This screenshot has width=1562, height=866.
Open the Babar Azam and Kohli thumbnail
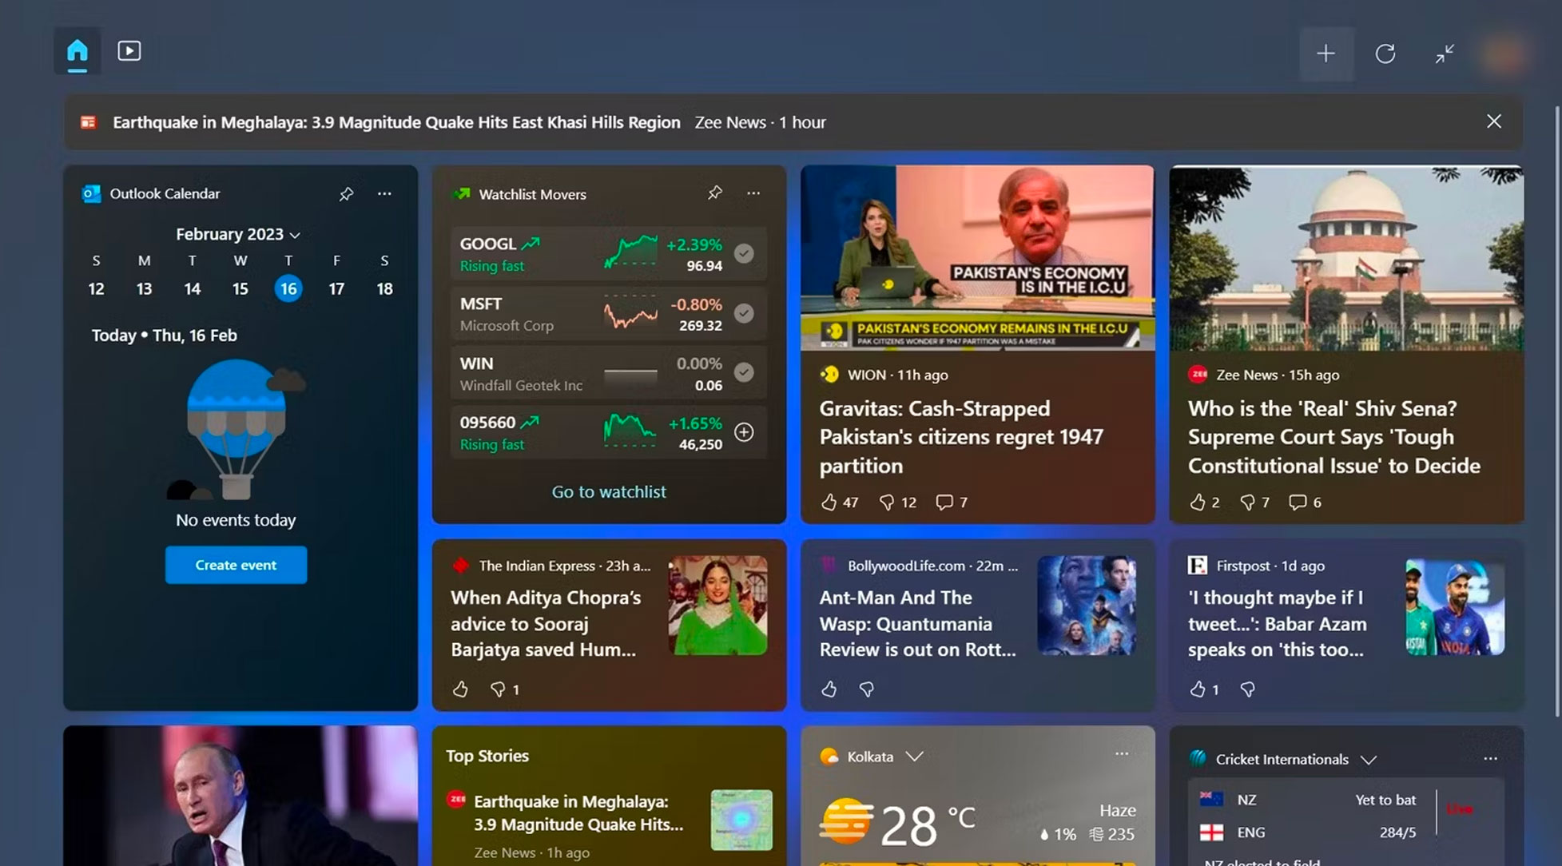pos(1455,606)
